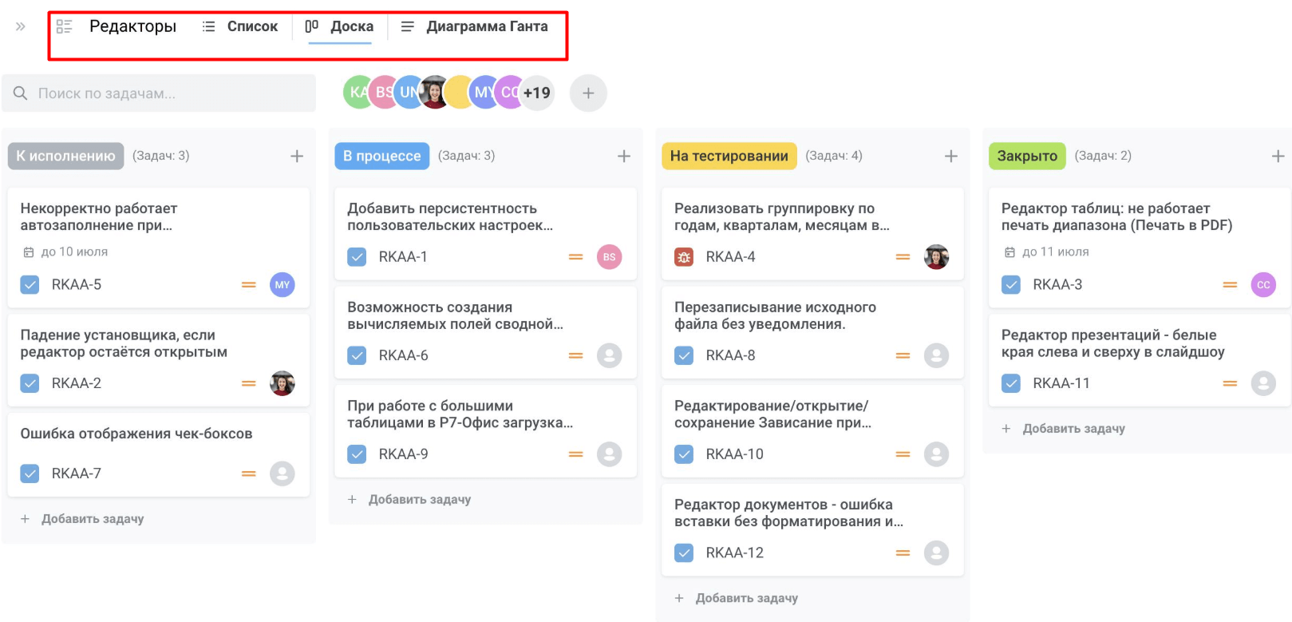Click plus icon in К исполнению column header
Screen dimensions: 1292x622
[x=297, y=156]
